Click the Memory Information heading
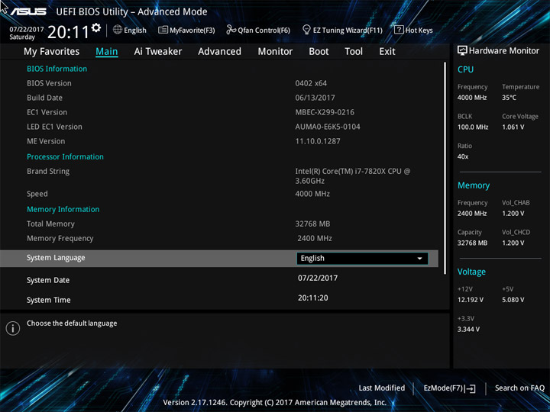The image size is (550, 412). (x=63, y=209)
